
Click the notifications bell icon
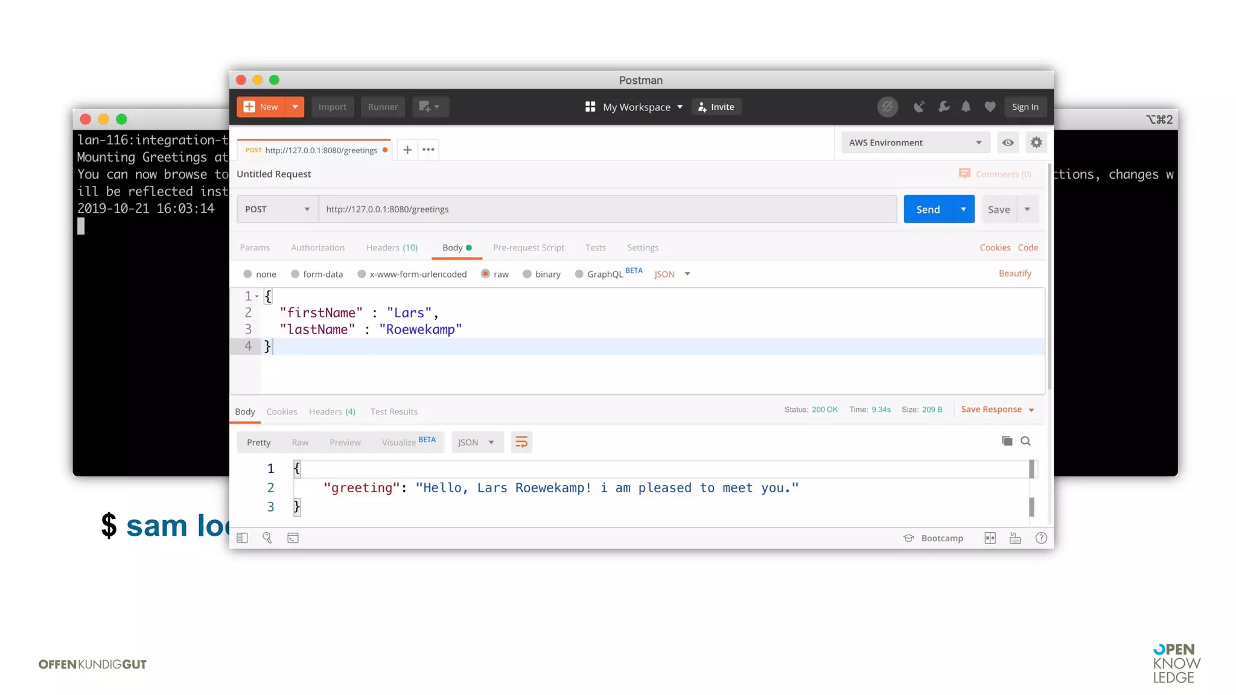click(966, 107)
